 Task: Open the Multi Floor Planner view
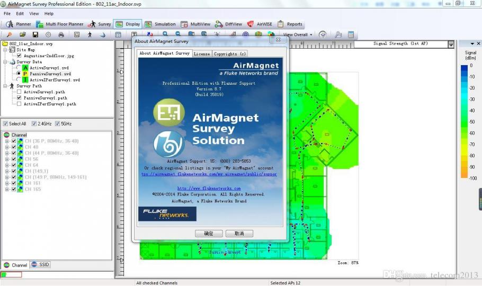click(x=60, y=24)
